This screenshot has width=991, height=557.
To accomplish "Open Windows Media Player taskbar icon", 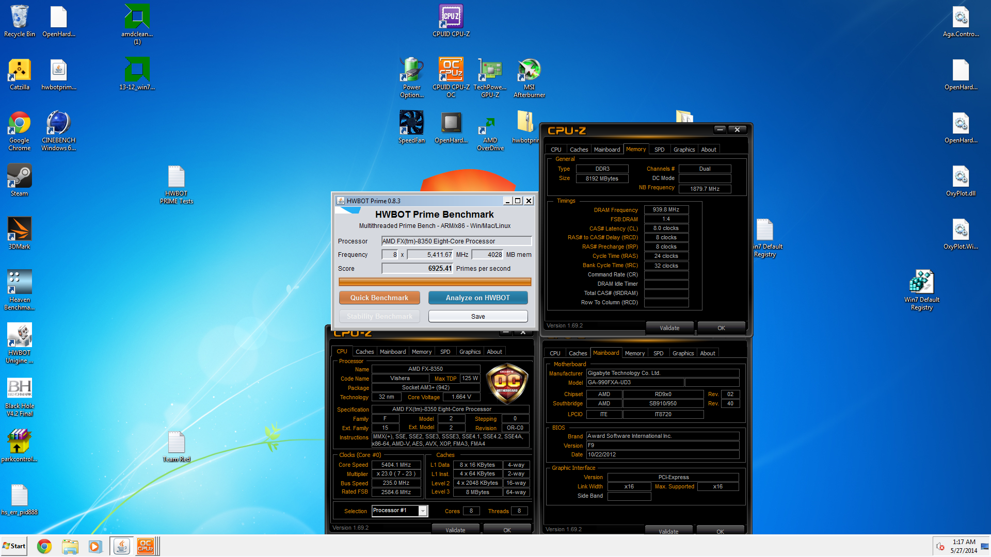I will point(95,546).
